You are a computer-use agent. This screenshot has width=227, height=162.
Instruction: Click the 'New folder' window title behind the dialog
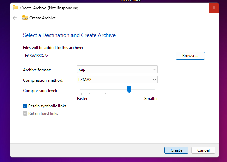(131, 1)
